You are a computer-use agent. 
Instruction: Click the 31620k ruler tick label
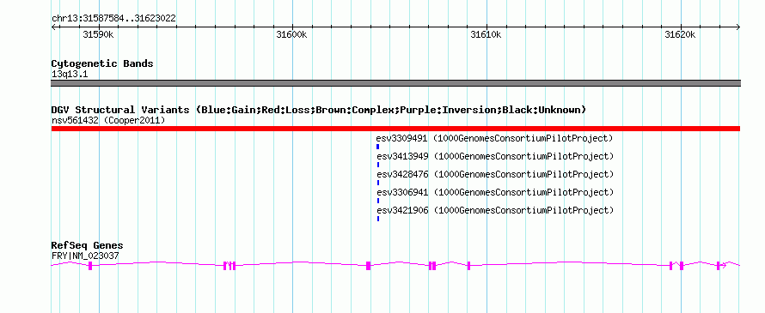680,34
